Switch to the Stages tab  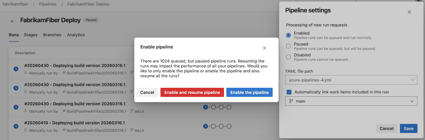coord(31,35)
